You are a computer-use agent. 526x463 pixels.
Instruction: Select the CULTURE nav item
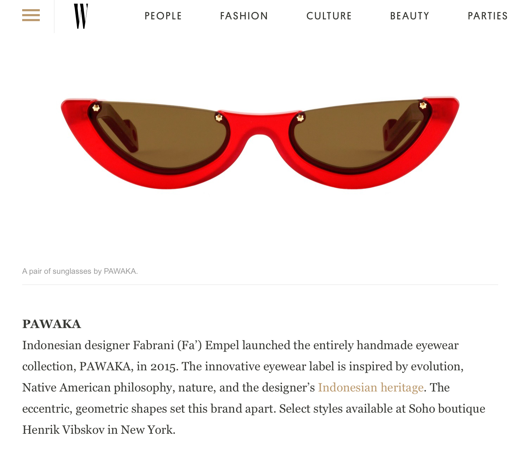(x=329, y=16)
